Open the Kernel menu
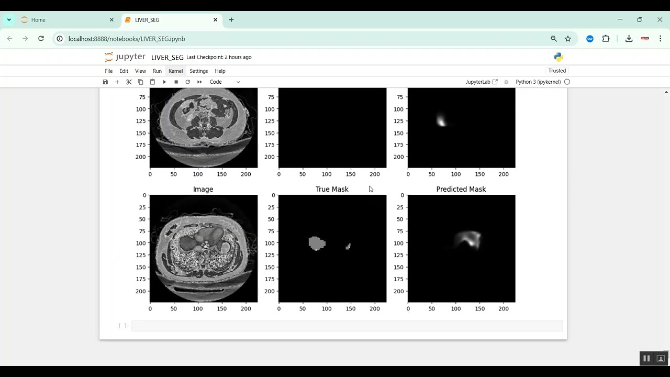 click(x=175, y=71)
